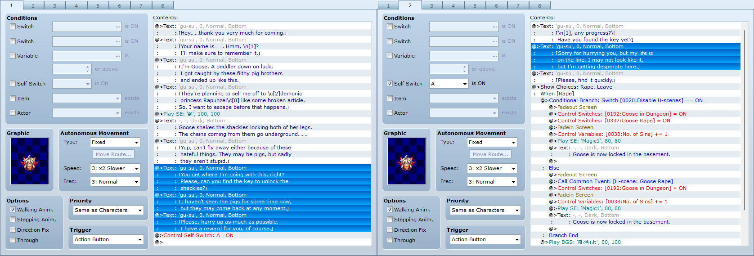Open the Self Switch 'A' dropdown in right panel
This screenshot has width=754, height=256.
[x=449, y=84]
